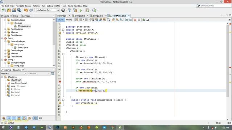Click the Find Next Occurrence icon
The height and width of the screenshot is (130, 232).
(101, 20)
